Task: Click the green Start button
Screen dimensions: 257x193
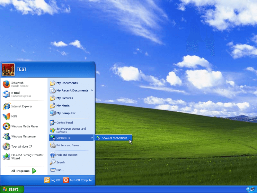Action: pos(12,189)
